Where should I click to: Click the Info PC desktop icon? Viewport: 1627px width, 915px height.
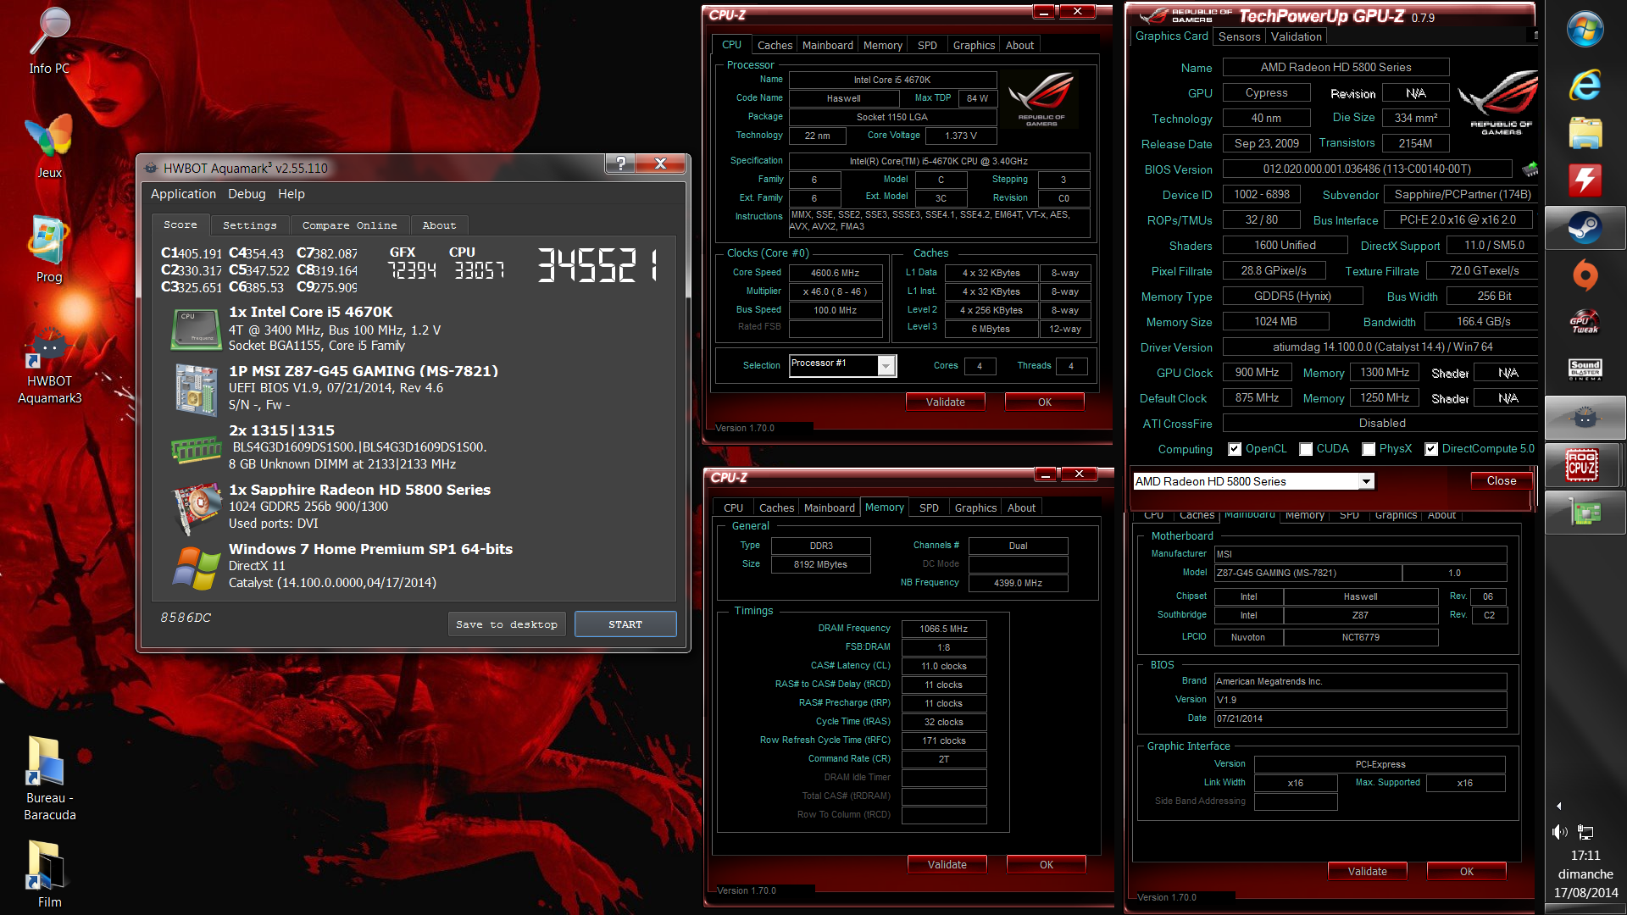(49, 41)
